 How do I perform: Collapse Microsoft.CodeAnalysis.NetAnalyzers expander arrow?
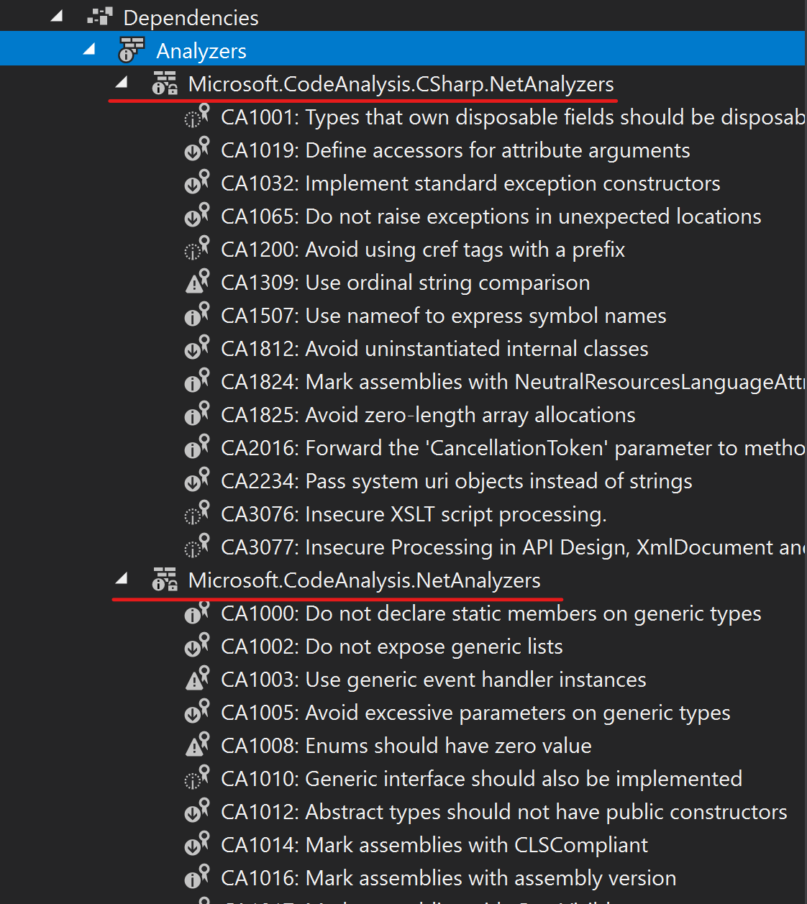(x=122, y=579)
